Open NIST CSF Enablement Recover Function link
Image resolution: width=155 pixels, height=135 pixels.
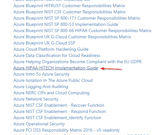[59, 105]
